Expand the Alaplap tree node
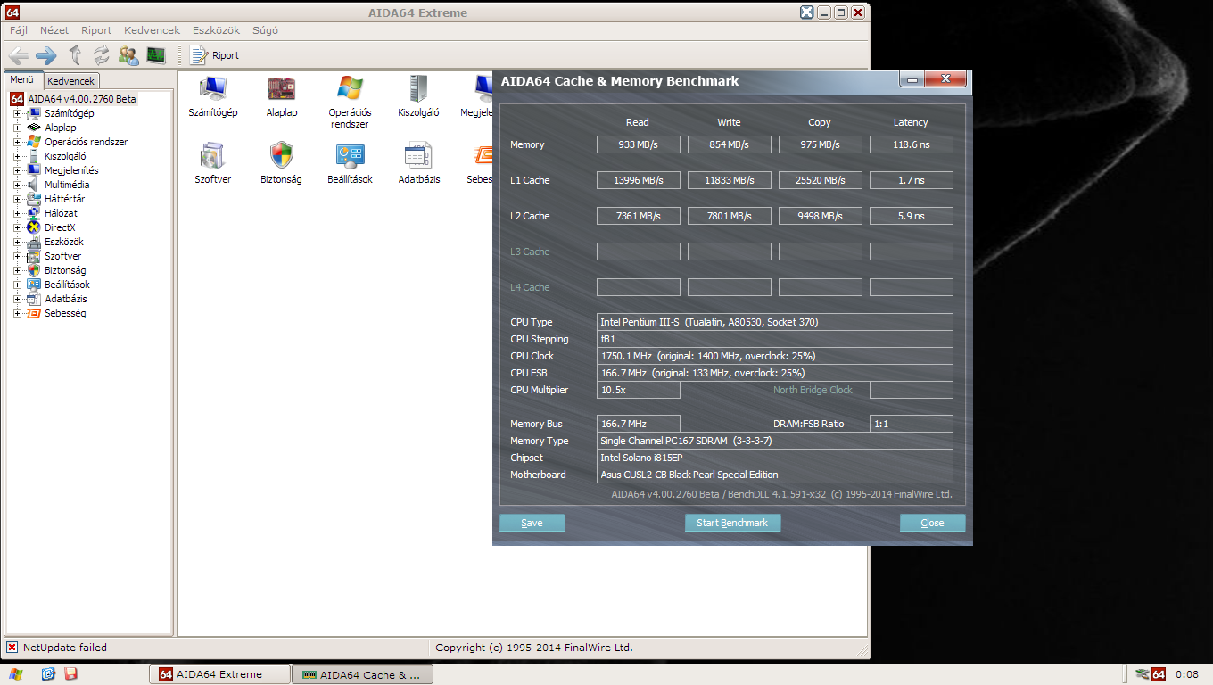 [x=17, y=128]
